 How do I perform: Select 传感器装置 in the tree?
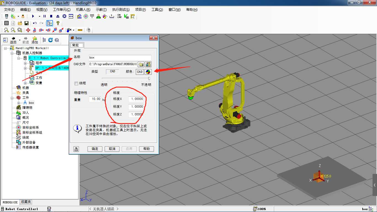(31, 147)
